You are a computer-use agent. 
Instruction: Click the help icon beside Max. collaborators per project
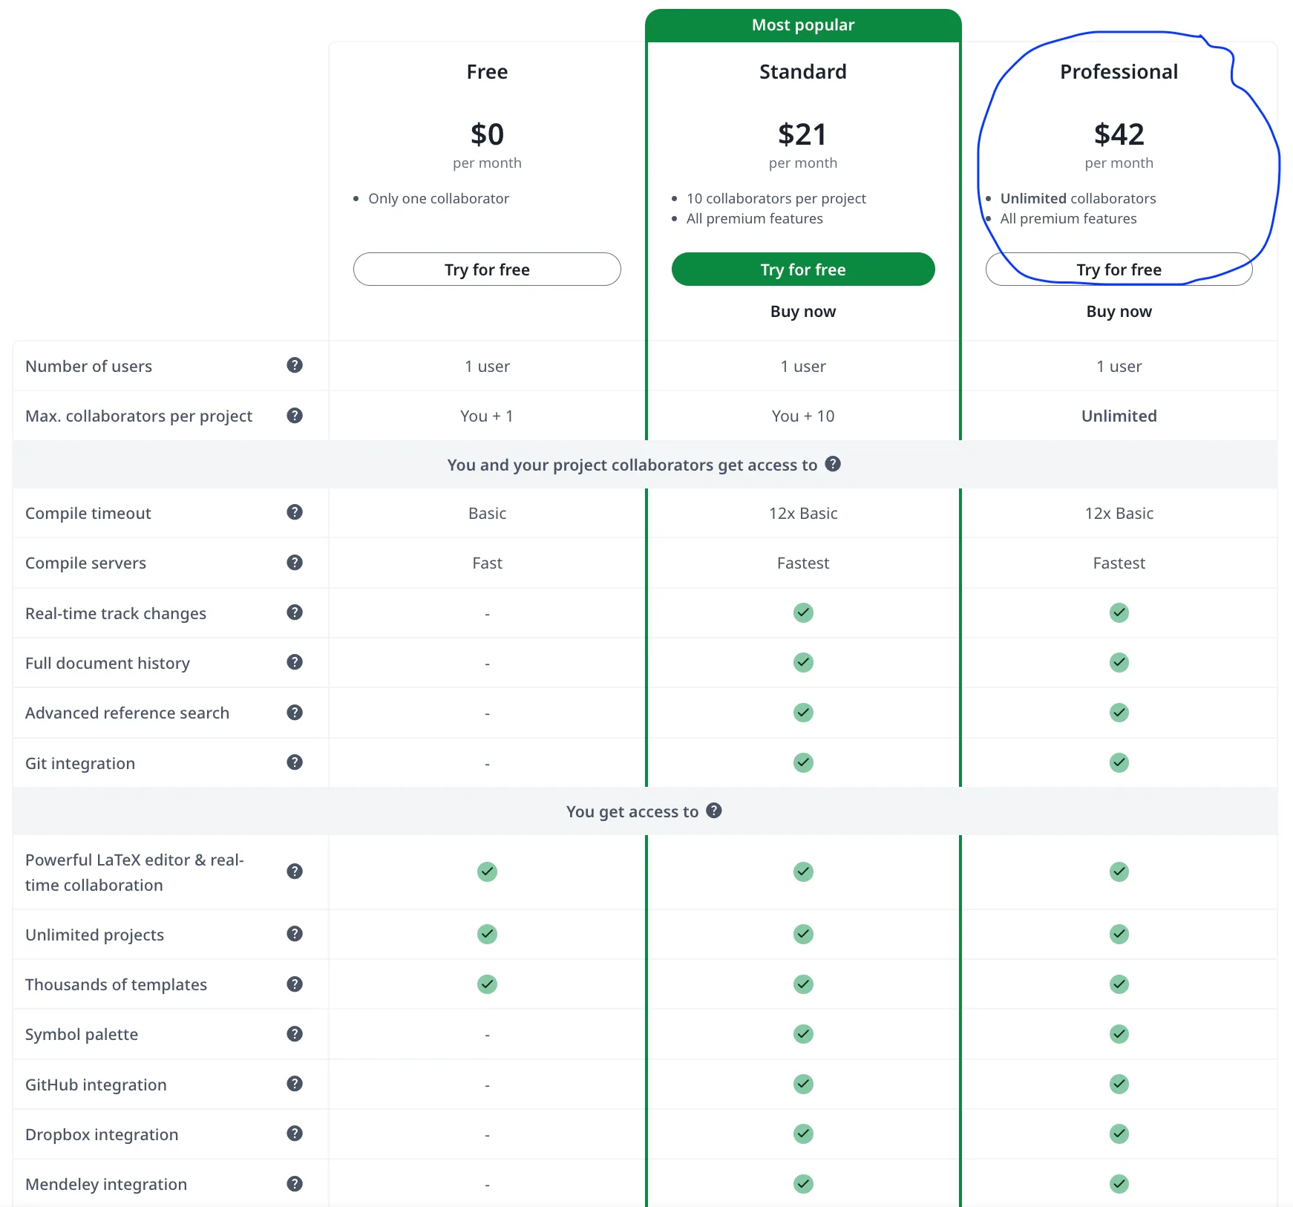click(x=294, y=416)
